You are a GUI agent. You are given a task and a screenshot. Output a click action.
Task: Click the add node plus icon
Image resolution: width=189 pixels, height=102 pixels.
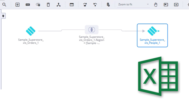click(x=17, y=5)
